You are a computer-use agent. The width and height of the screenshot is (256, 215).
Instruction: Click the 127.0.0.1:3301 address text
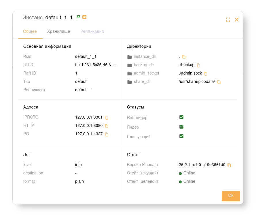point(89,117)
